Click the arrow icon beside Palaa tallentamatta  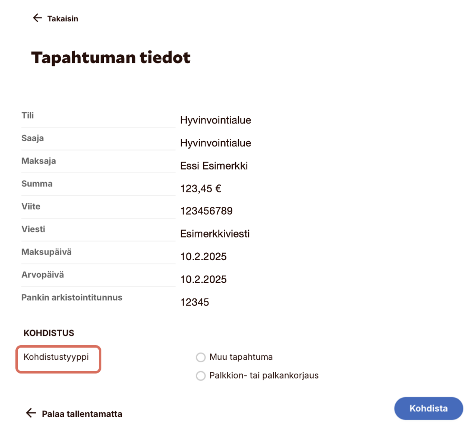tap(31, 413)
